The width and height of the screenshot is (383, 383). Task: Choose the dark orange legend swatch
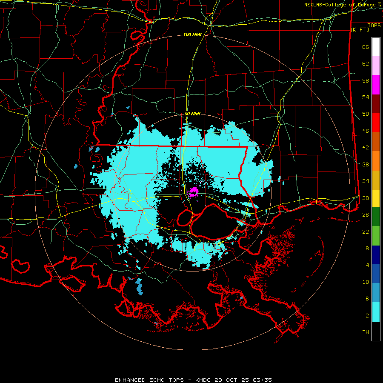pyautogui.click(x=376, y=142)
